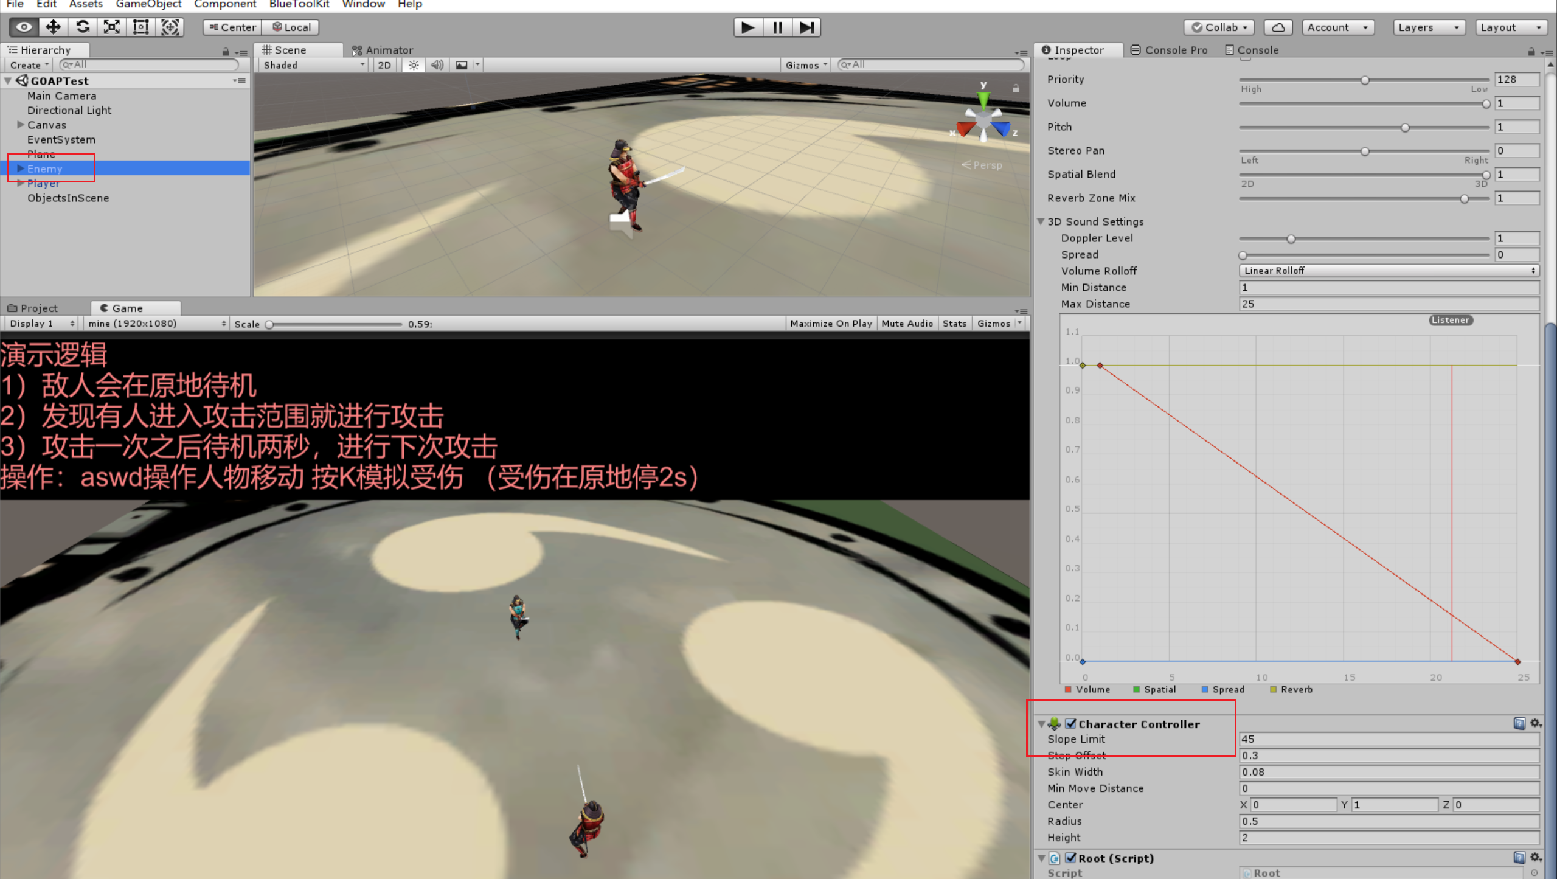
Task: Toggle 2D scene view mode
Action: coord(384,65)
